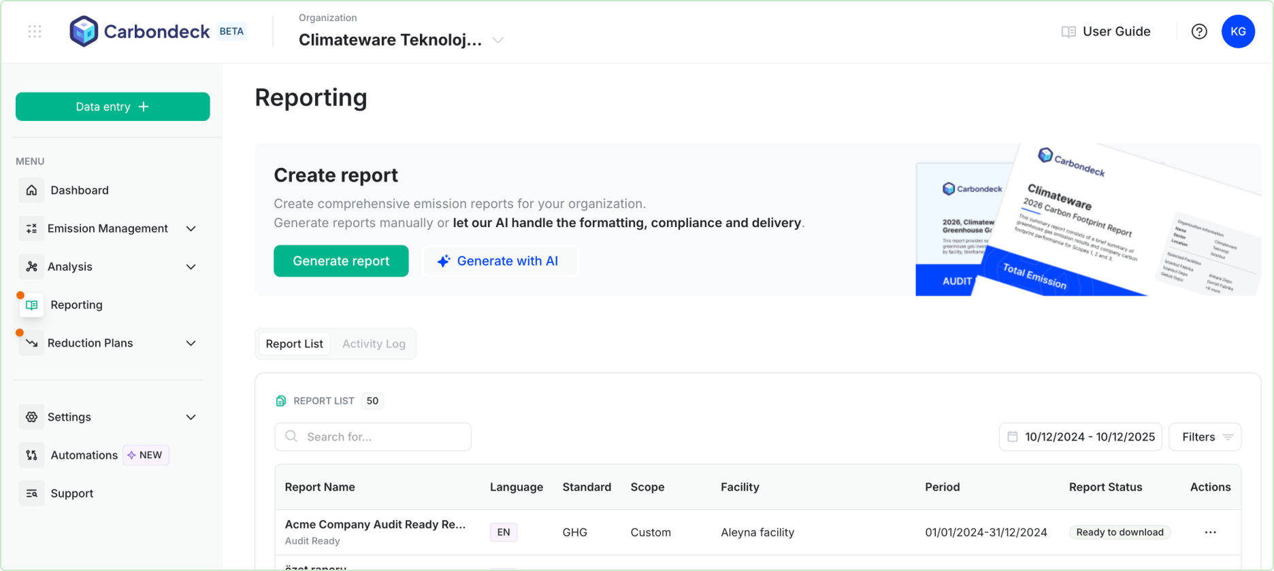Click the report preview thumbnail image
1274x571 pixels.
point(1088,220)
